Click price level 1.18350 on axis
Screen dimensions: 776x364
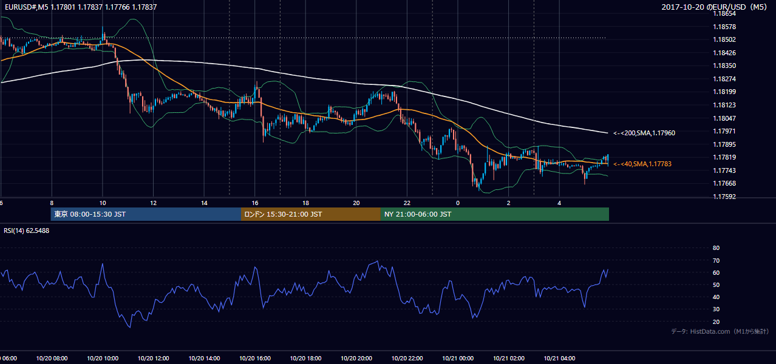click(724, 66)
